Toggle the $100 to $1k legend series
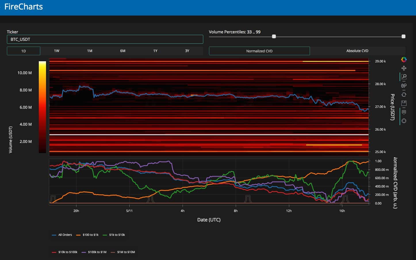Screen dimensions: 416x260 coord(87,235)
